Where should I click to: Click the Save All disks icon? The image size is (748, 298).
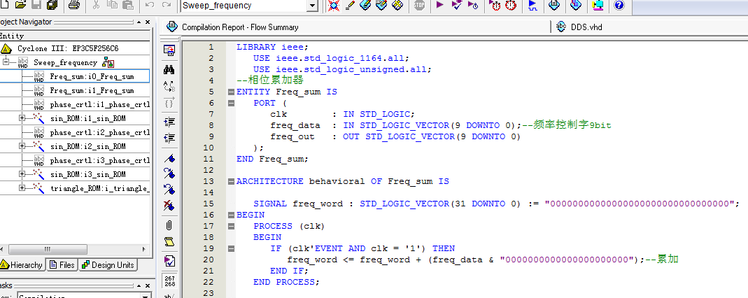pyautogui.click(x=52, y=5)
